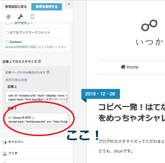Click 変更を保存する button
This screenshot has width=165, height=163.
(x=47, y=7)
